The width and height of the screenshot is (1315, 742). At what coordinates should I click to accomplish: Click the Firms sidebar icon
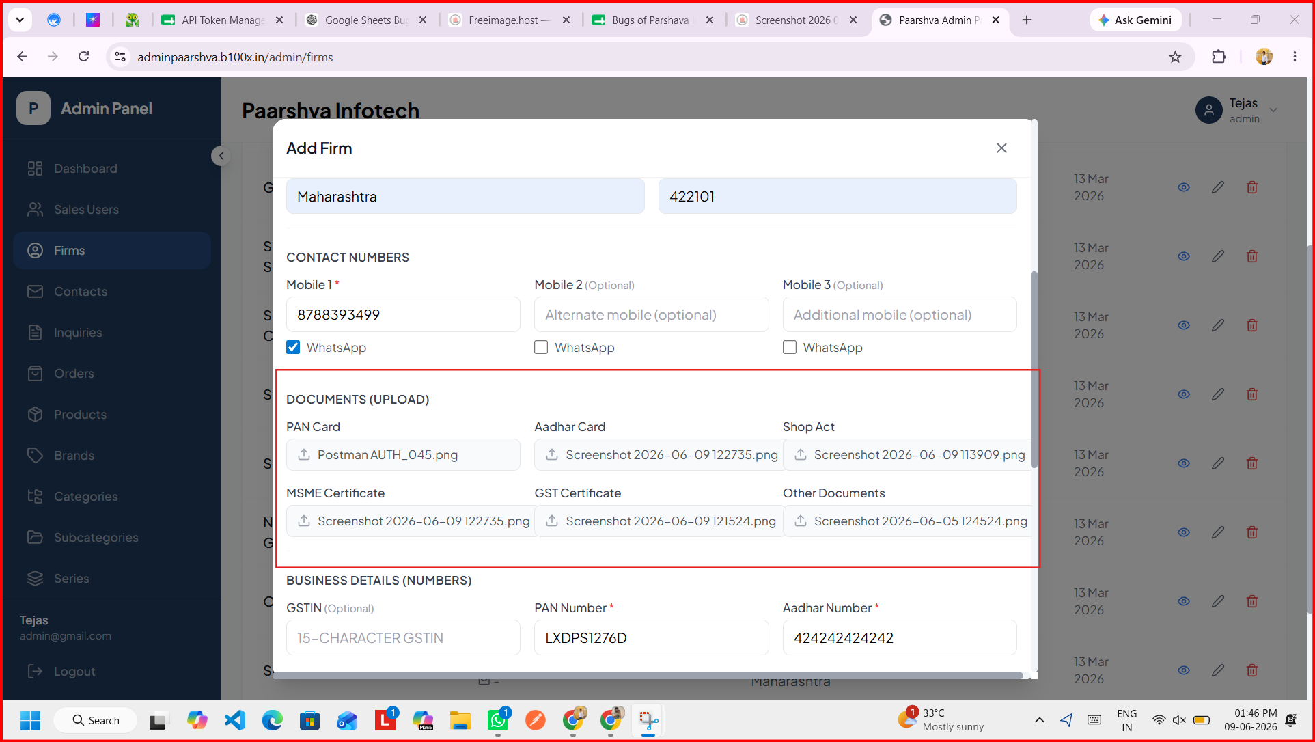(x=35, y=251)
